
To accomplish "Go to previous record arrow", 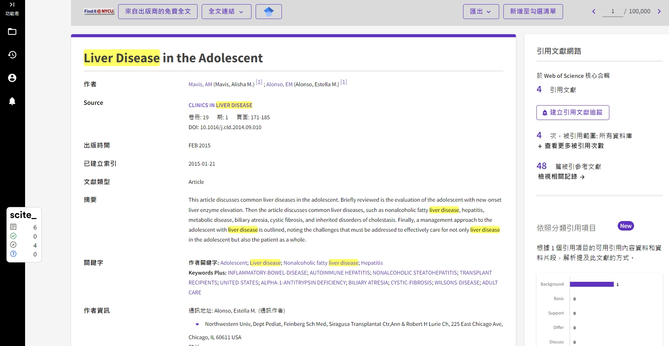I will [594, 11].
